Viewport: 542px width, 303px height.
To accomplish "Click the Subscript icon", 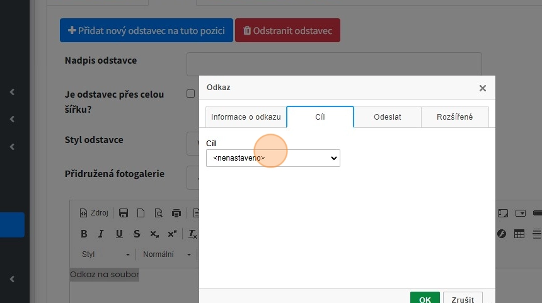I will point(154,234).
